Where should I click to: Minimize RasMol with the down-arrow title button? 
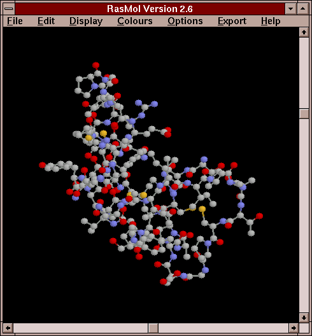pyautogui.click(x=290, y=9)
